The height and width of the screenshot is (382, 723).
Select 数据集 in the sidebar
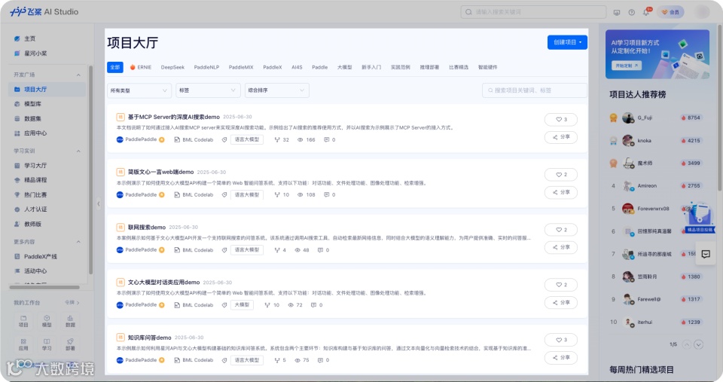pos(28,118)
